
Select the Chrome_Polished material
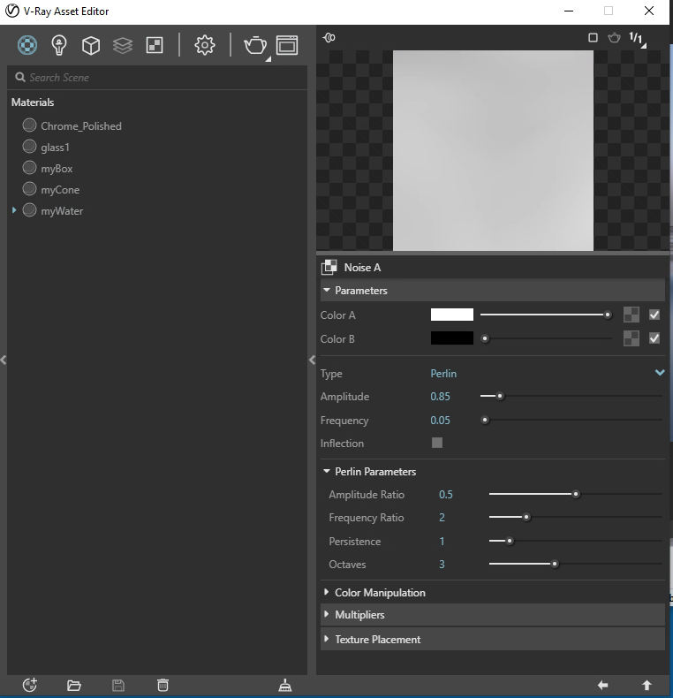(x=81, y=126)
